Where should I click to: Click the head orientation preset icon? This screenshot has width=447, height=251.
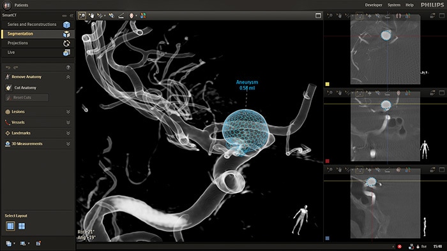[132, 16]
